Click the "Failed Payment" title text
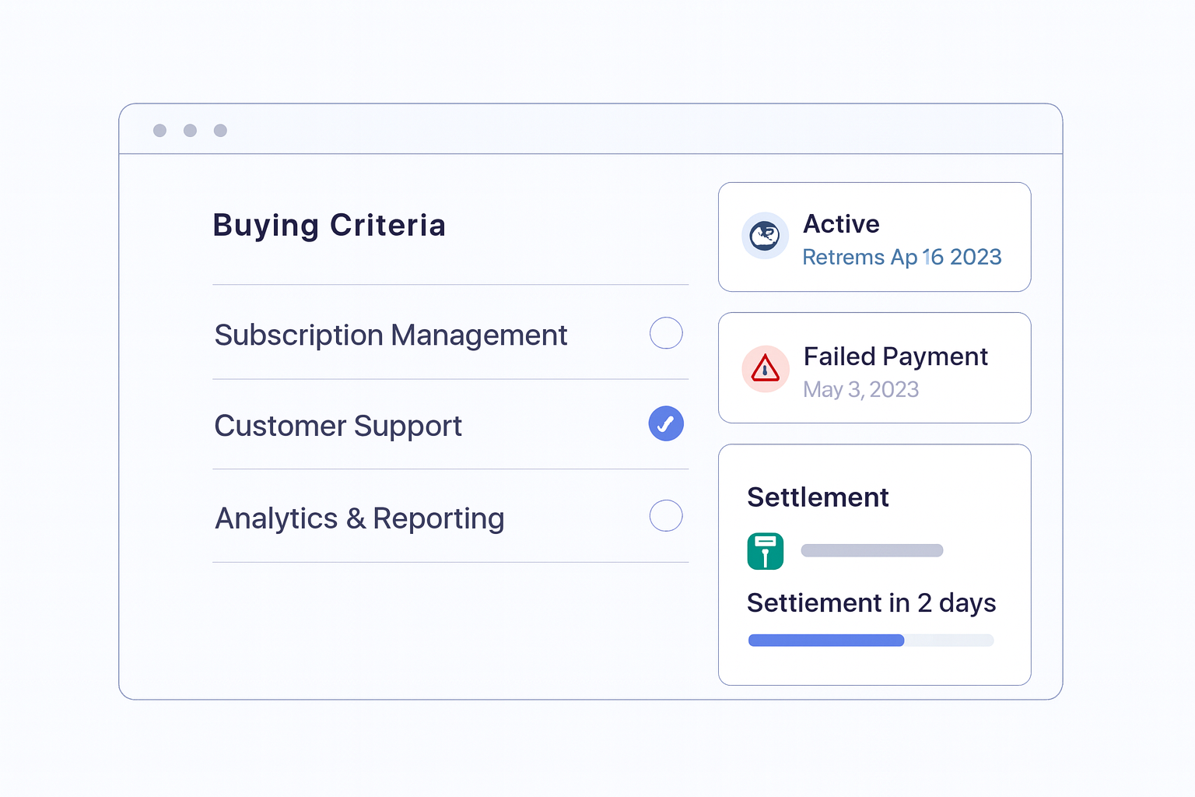 pyautogui.click(x=895, y=356)
